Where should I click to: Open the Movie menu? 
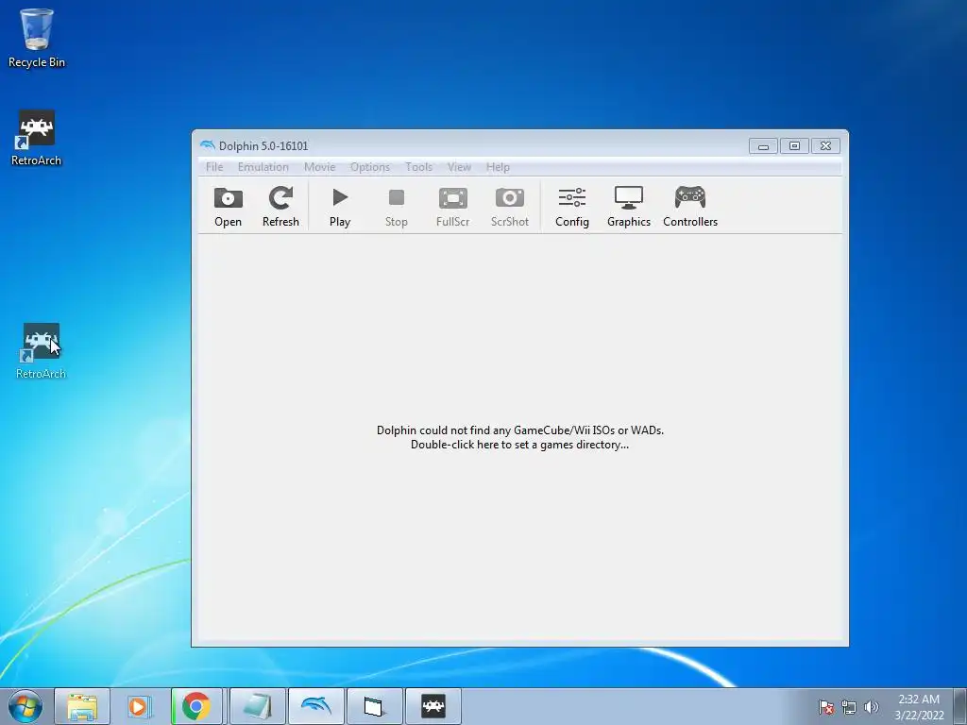(319, 167)
